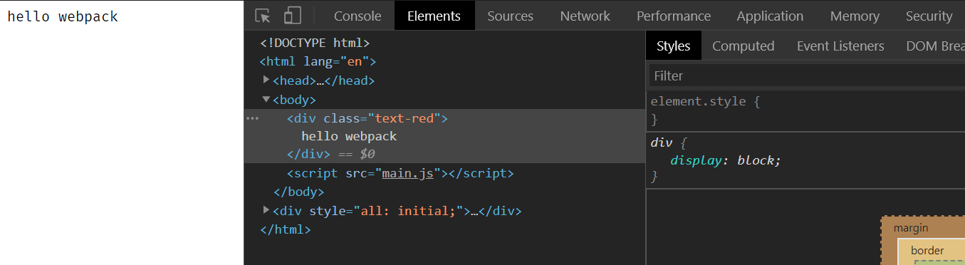965x265 pixels.
Task: Click the margin region of box model
Action: coord(911,228)
